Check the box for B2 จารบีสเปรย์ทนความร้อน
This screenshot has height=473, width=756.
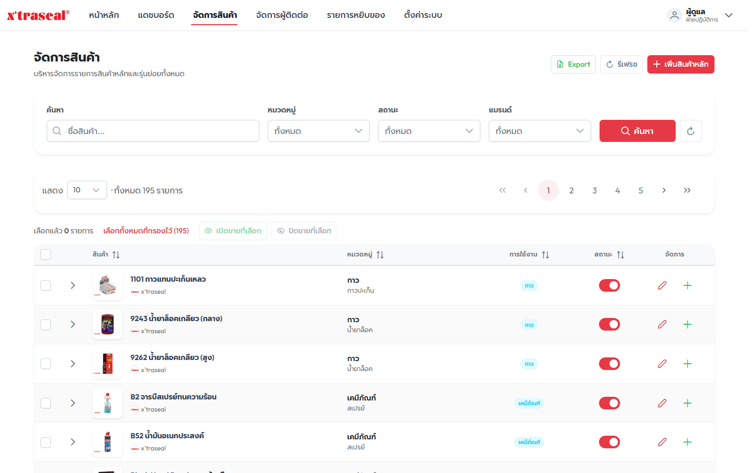pos(46,403)
